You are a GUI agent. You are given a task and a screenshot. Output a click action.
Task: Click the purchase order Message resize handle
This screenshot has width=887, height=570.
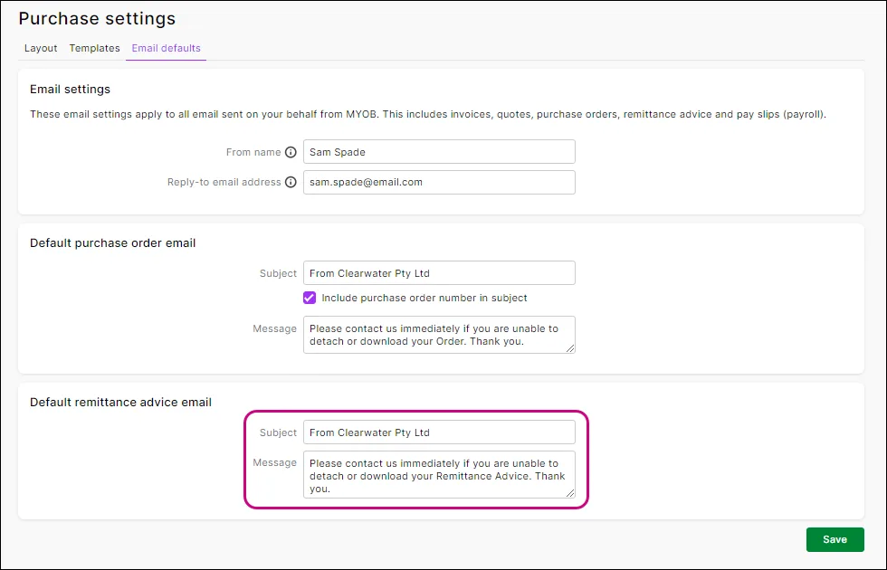(x=570, y=348)
